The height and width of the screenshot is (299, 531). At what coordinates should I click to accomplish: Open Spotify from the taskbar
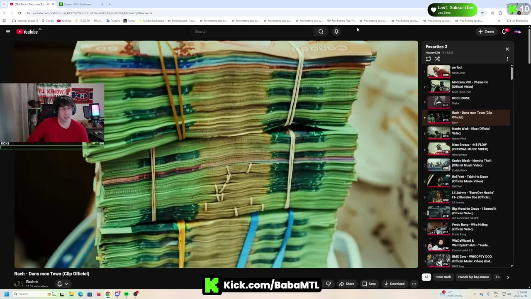(x=126, y=294)
